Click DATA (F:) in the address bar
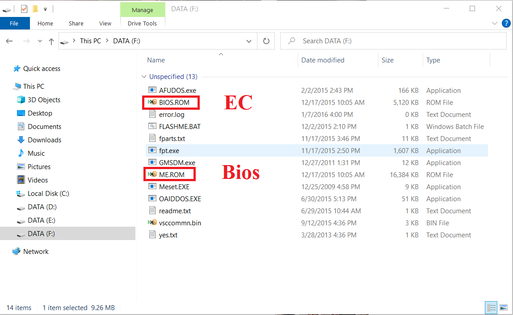Screen dimensions: 513x315 (x=126, y=41)
